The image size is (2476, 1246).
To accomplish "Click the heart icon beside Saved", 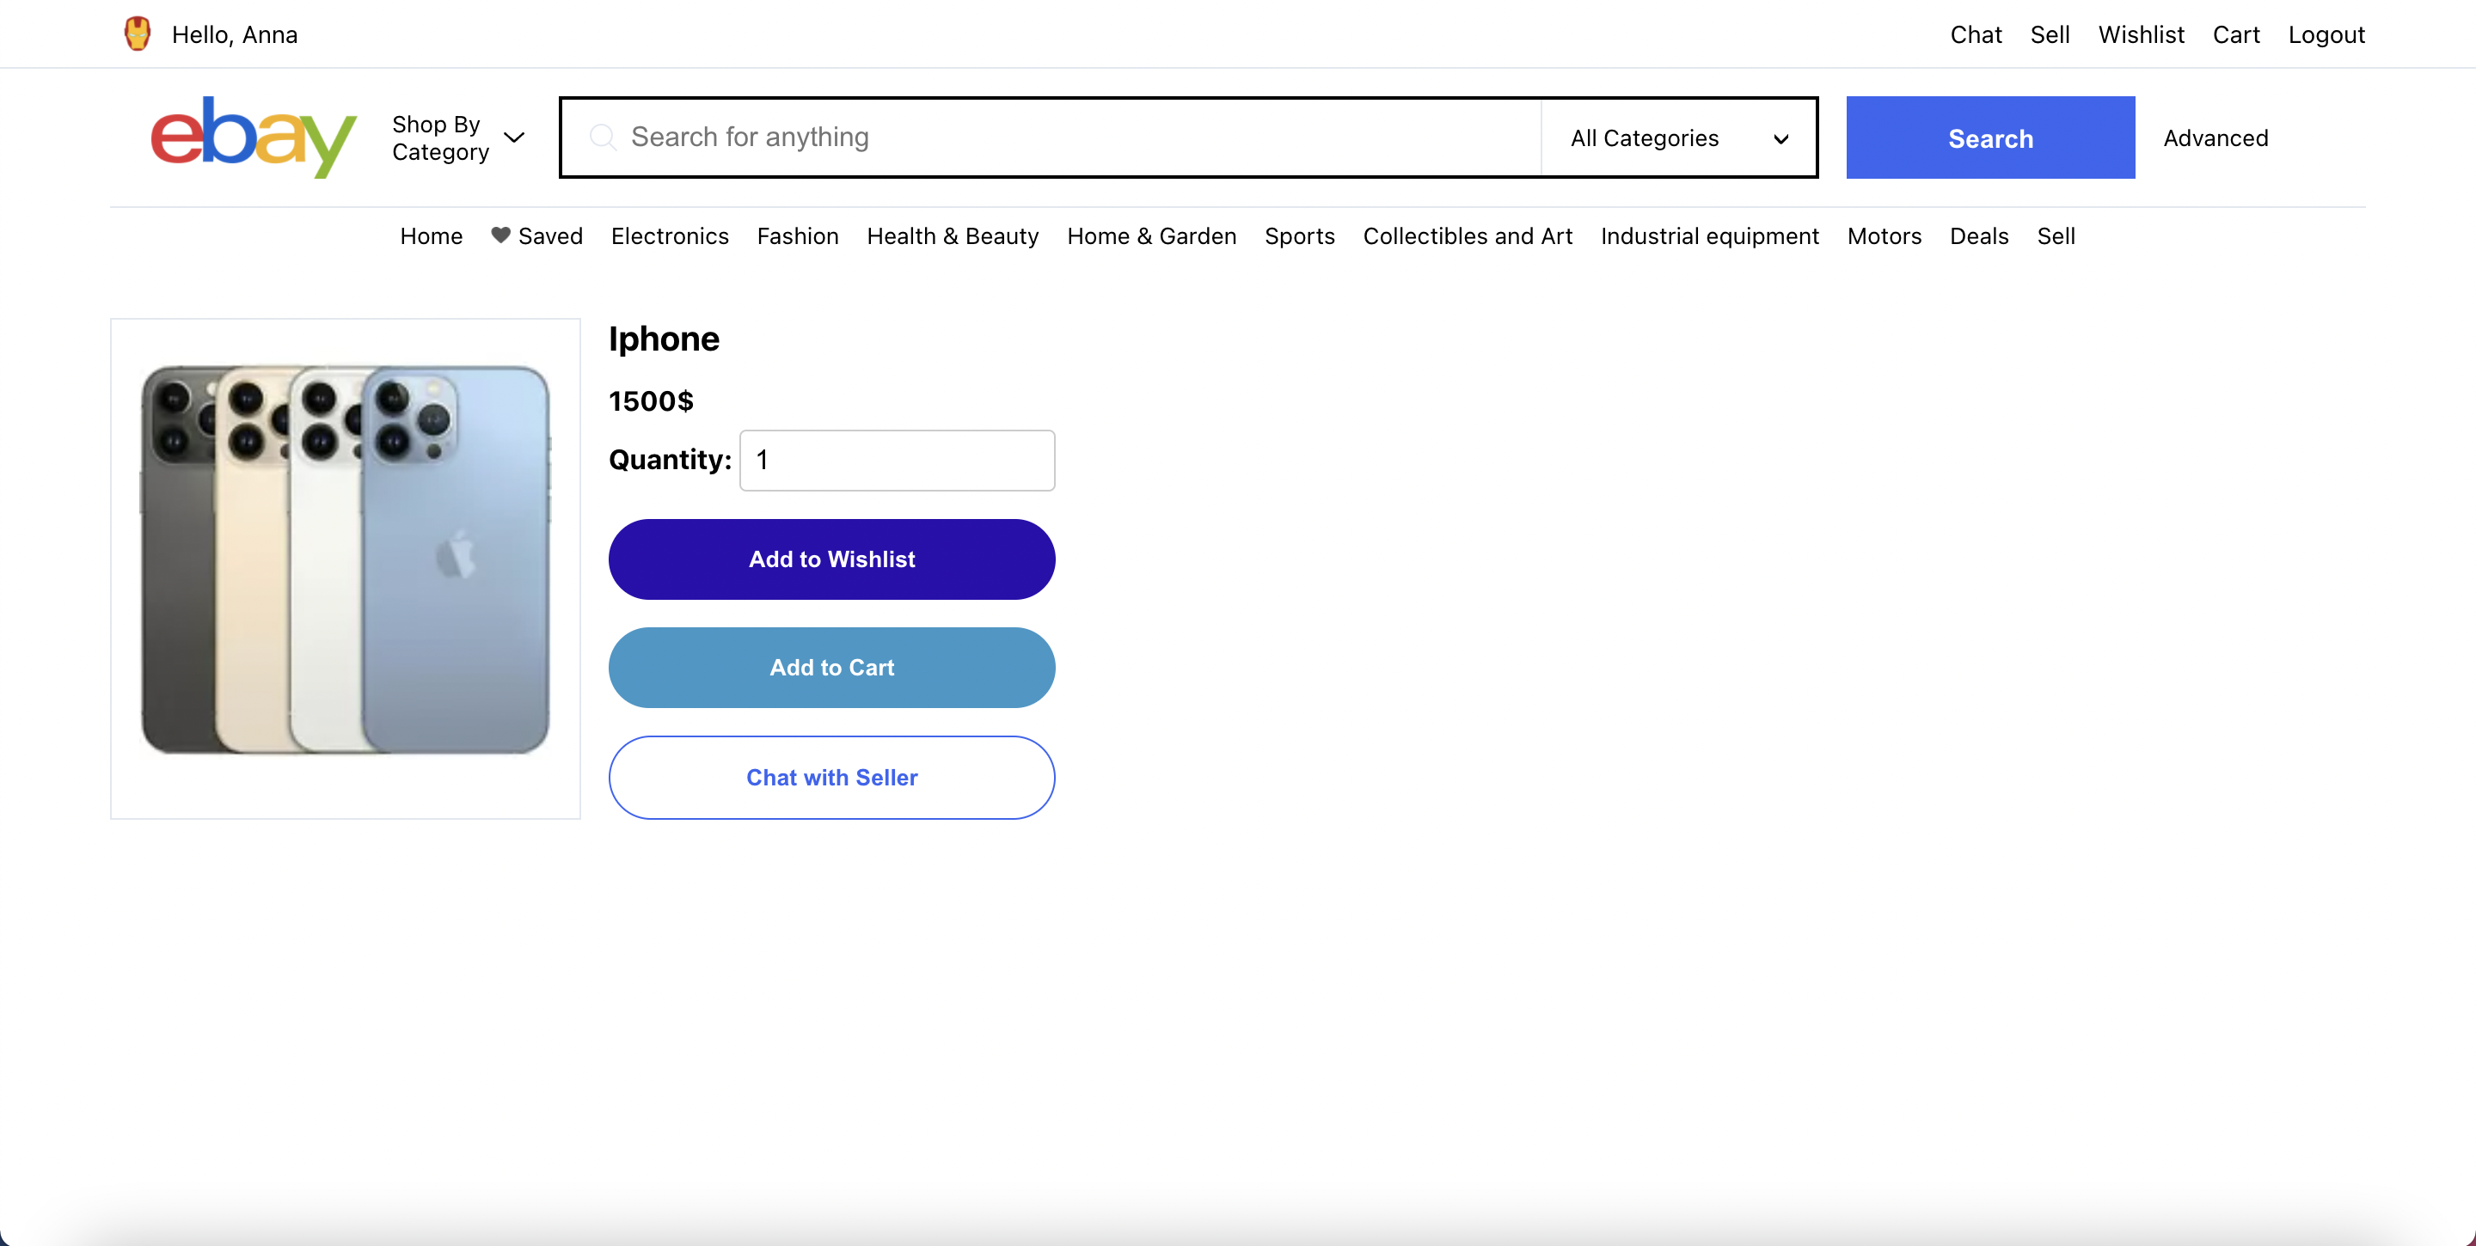I will [499, 235].
